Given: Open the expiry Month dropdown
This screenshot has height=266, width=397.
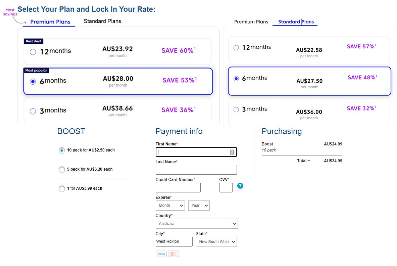Looking at the screenshot, I should 170,206.
